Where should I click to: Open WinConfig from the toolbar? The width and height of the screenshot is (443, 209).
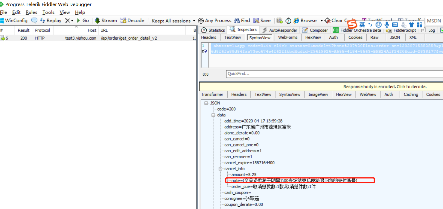pos(14,21)
